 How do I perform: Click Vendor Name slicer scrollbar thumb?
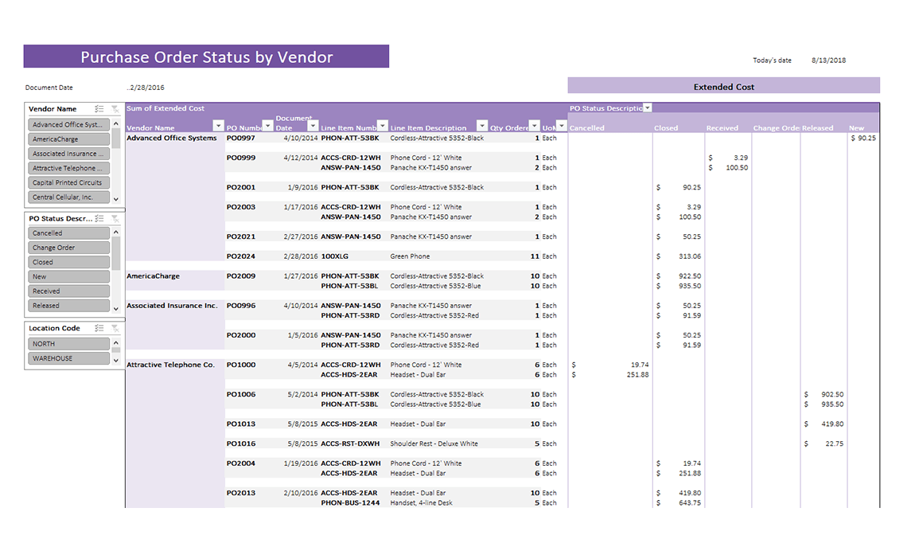[x=116, y=139]
